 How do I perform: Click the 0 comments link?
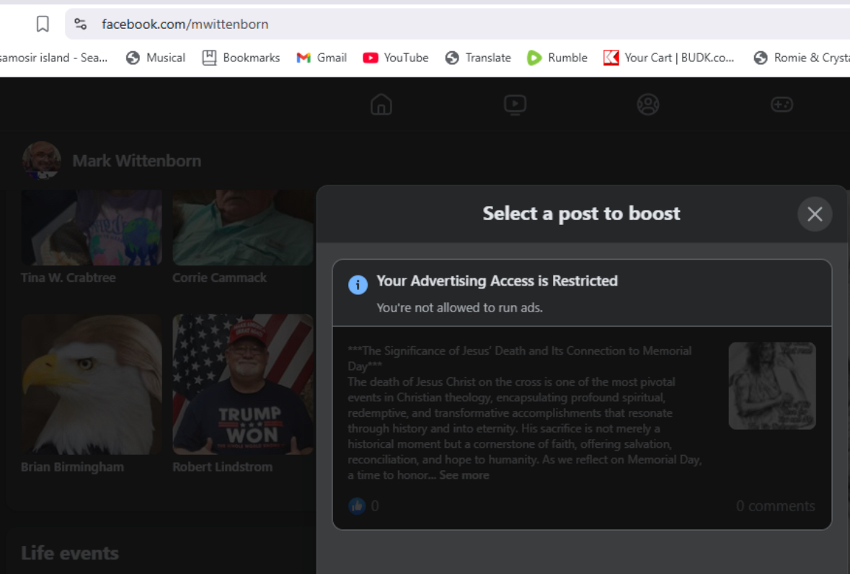[775, 505]
